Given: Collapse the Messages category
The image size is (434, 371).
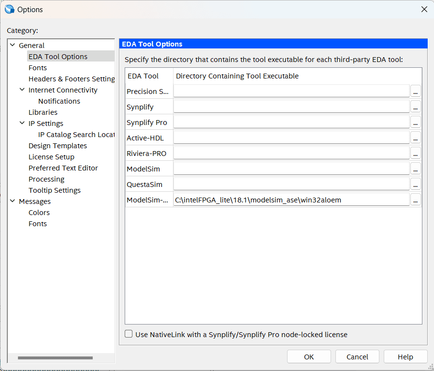Looking at the screenshot, I should point(13,201).
